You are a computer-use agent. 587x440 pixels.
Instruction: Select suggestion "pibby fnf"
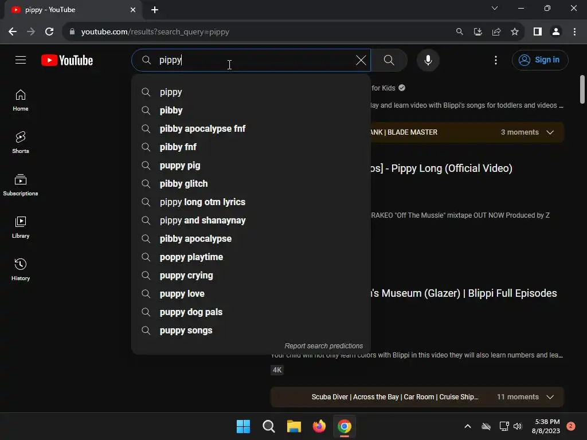(x=251, y=147)
